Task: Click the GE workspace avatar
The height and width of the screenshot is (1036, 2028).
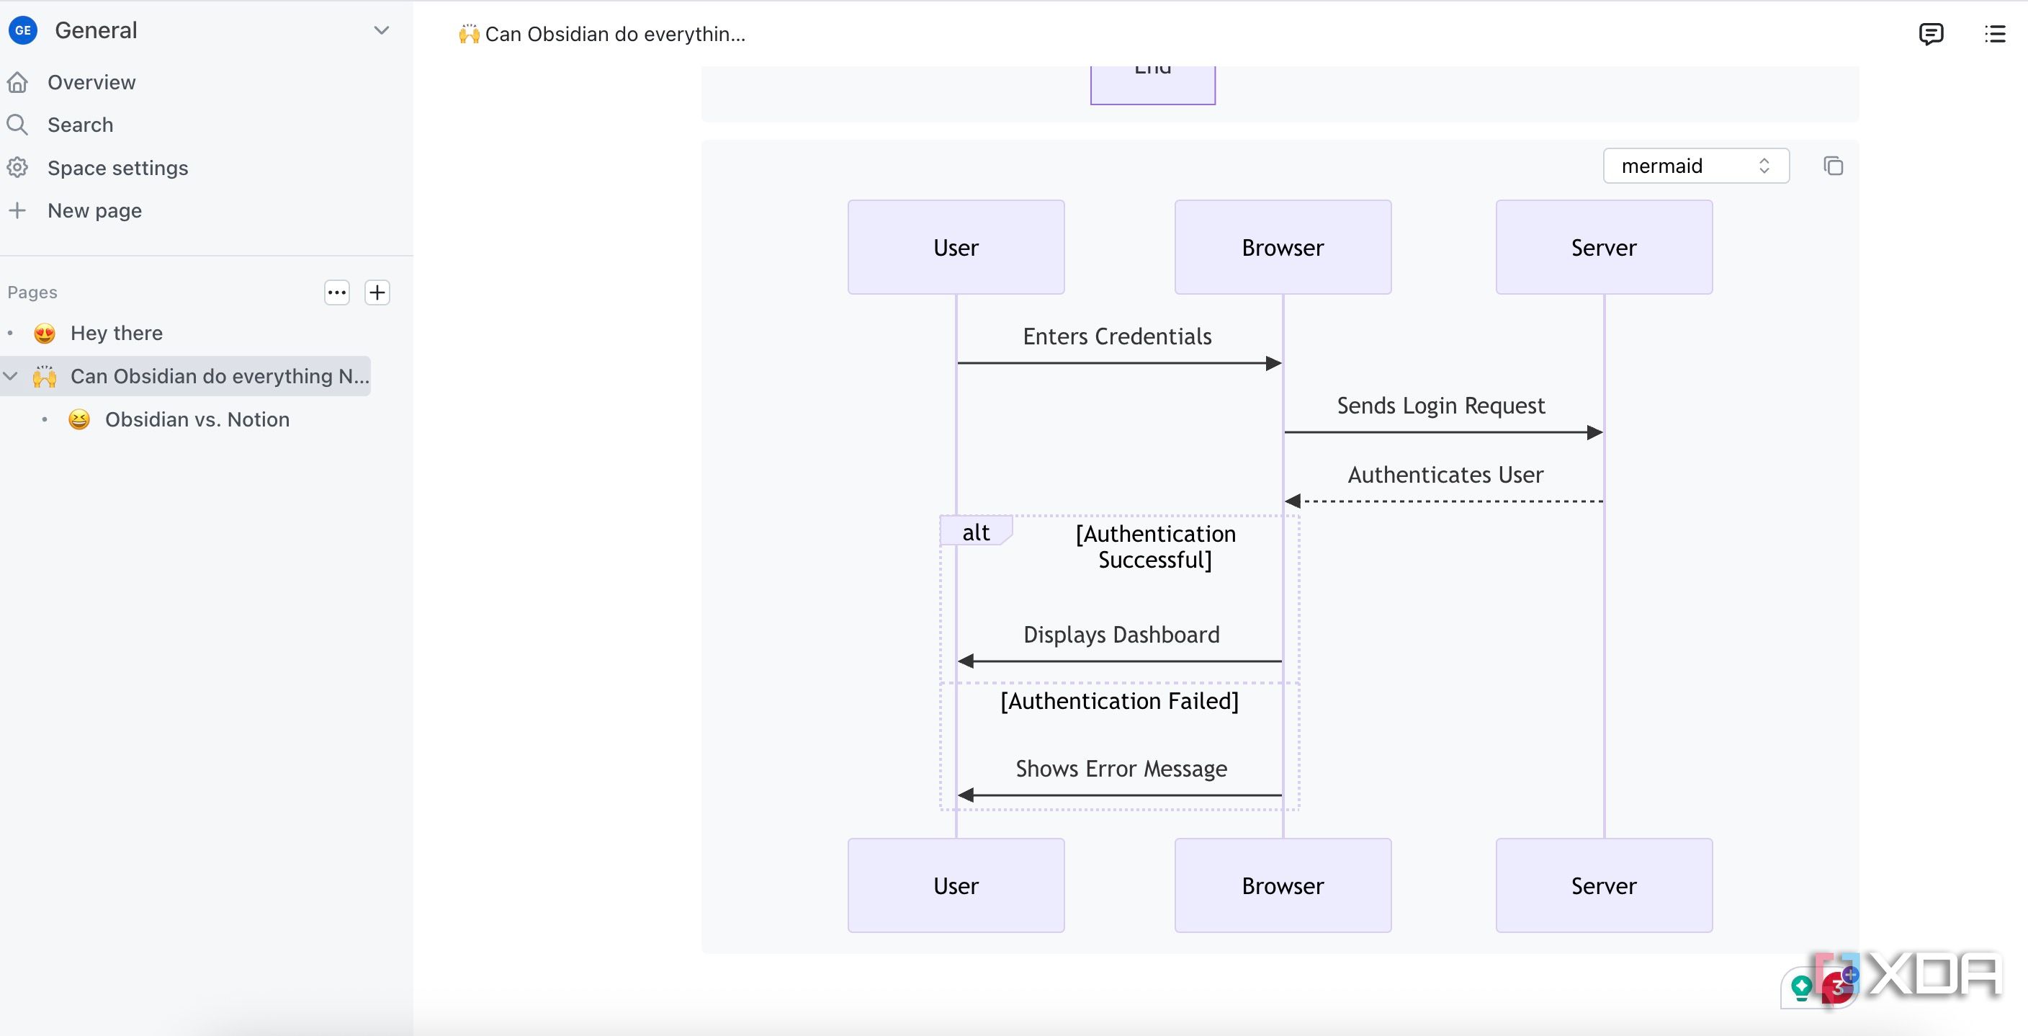Action: pyautogui.click(x=23, y=31)
